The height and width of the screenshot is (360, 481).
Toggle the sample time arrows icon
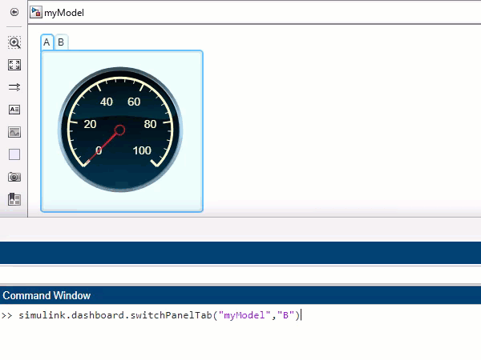click(x=14, y=87)
